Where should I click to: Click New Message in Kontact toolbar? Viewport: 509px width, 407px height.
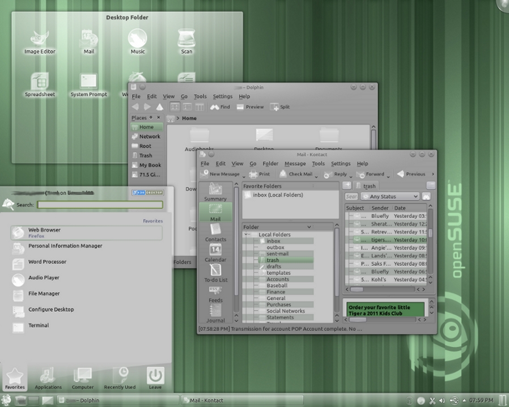pos(220,174)
